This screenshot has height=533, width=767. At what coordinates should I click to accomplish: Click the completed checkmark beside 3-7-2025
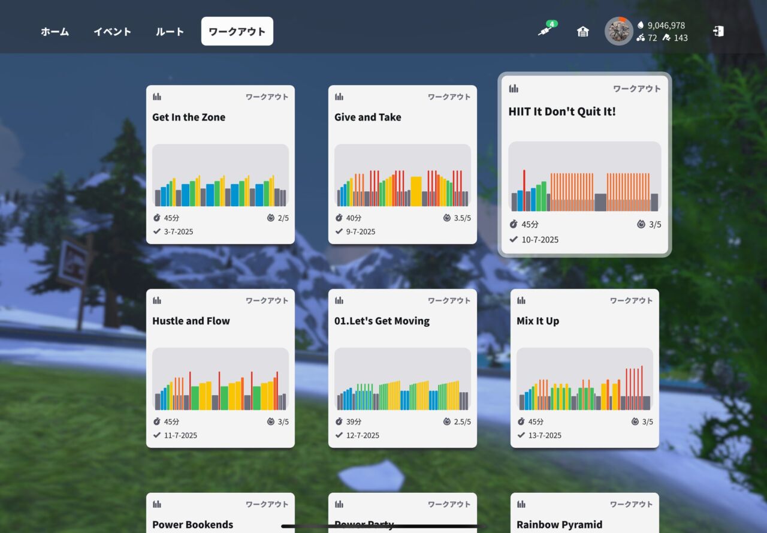click(x=157, y=231)
